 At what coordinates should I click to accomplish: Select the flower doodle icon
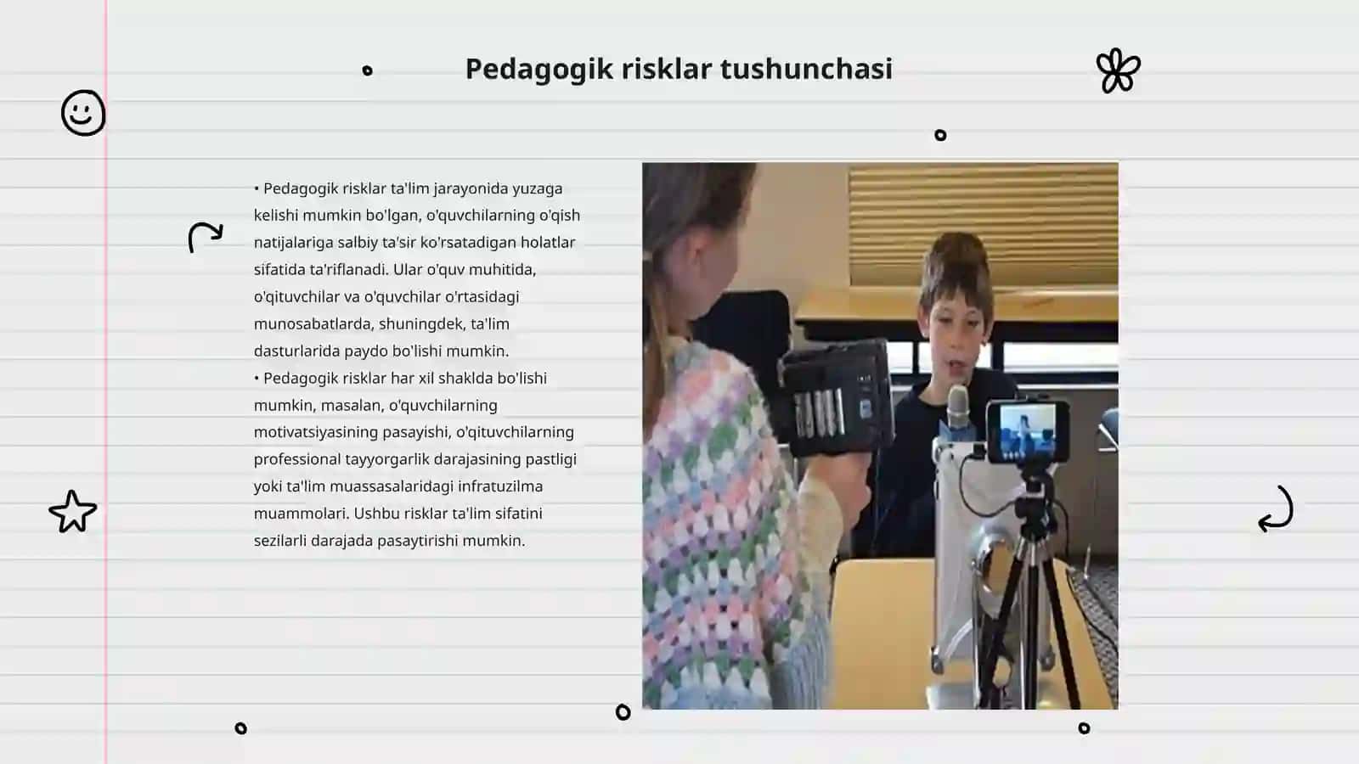(x=1118, y=70)
